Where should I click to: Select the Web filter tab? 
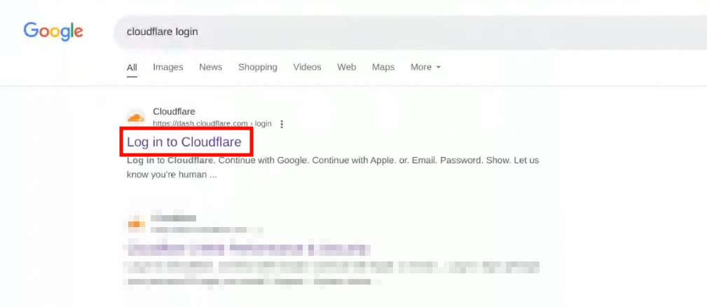tap(346, 67)
